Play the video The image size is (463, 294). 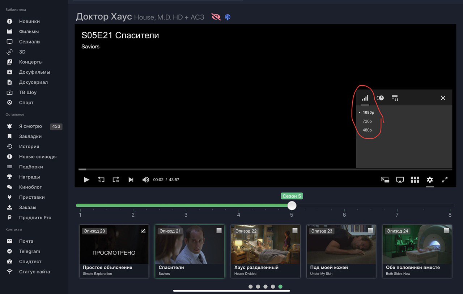click(x=86, y=180)
